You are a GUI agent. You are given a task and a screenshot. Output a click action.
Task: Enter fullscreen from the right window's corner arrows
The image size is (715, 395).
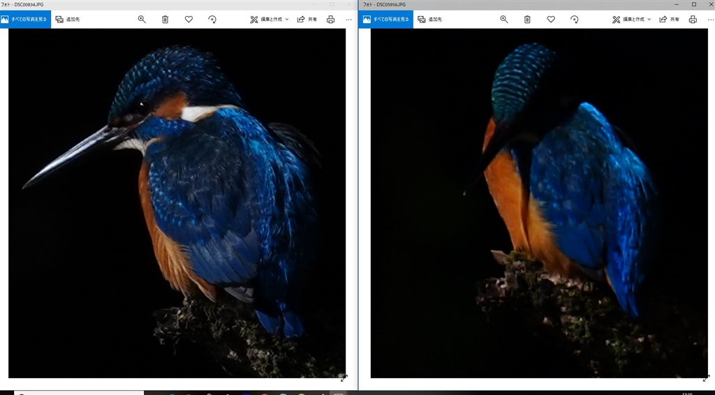point(707,378)
